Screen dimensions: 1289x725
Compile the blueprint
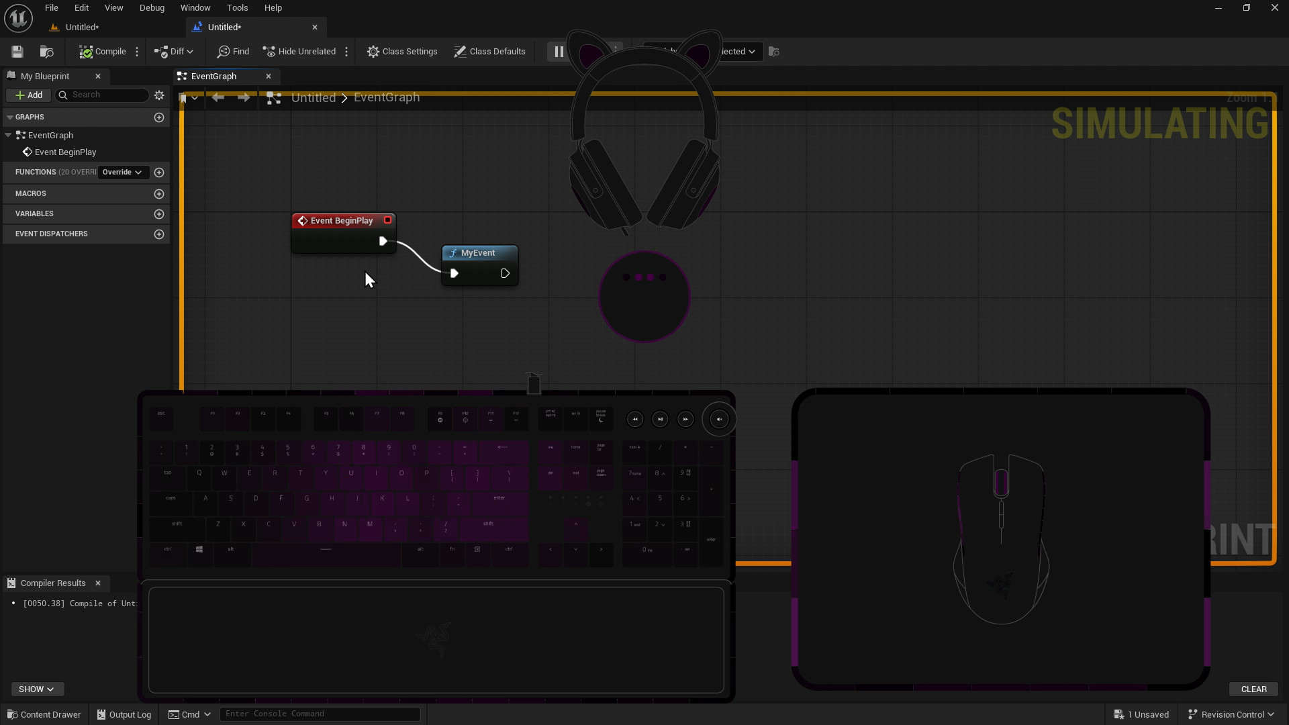click(x=103, y=52)
